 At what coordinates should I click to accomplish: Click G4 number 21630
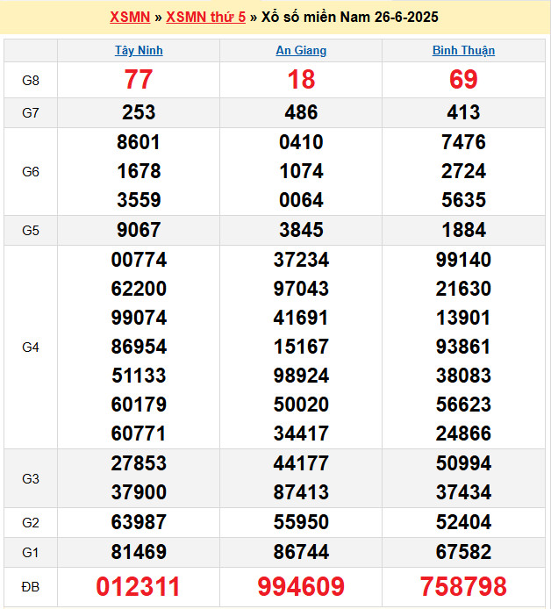pyautogui.click(x=463, y=289)
